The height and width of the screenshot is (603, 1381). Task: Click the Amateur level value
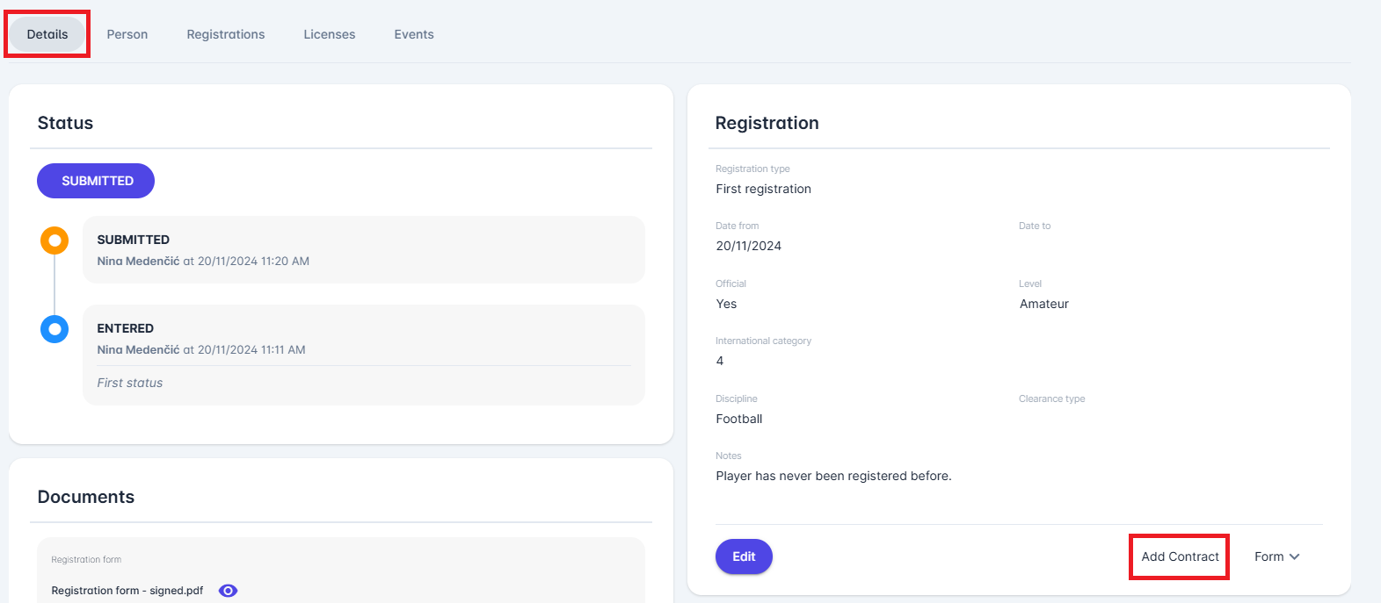(1044, 304)
